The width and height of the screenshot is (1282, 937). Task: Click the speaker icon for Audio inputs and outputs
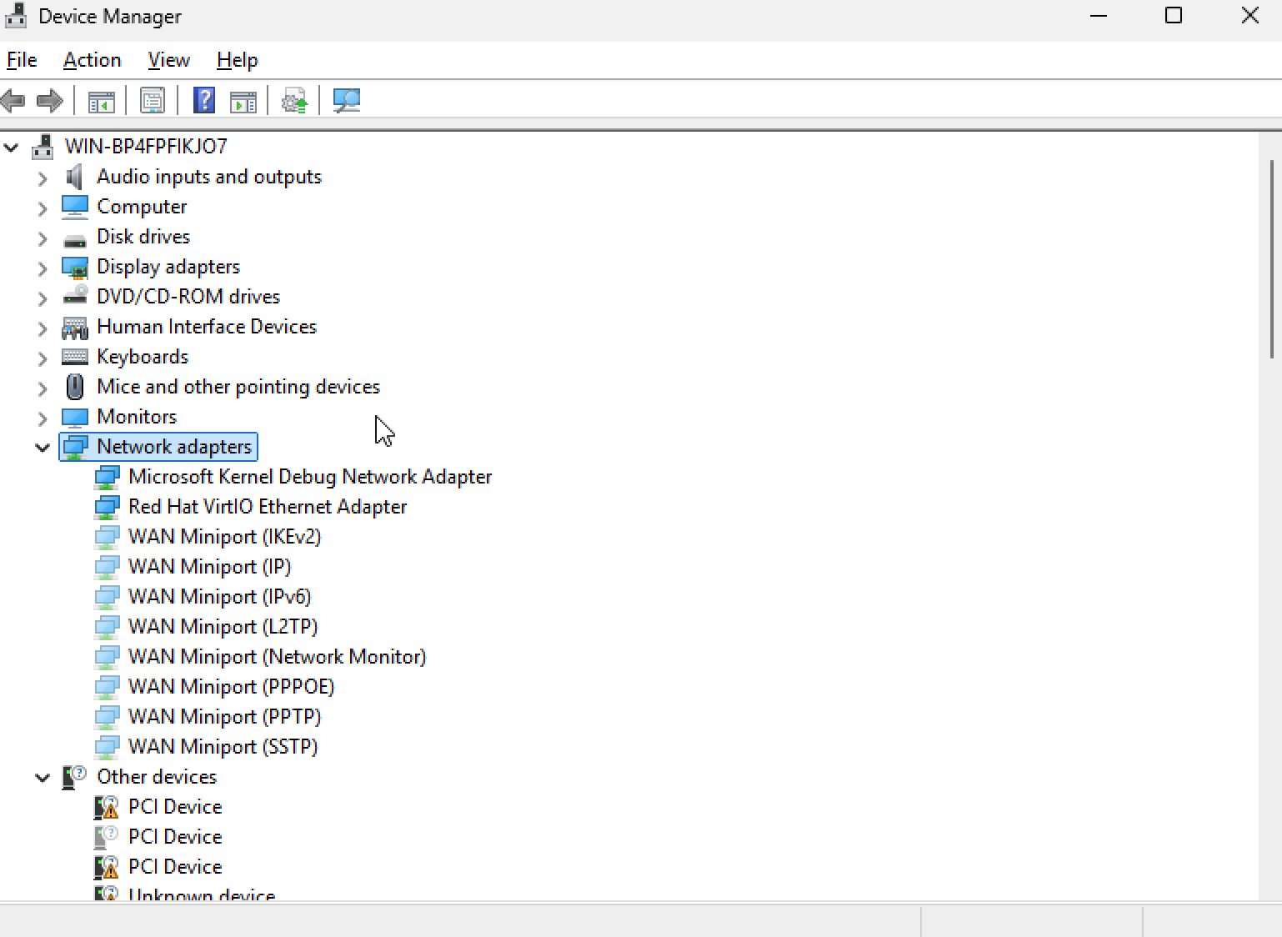pos(74,177)
